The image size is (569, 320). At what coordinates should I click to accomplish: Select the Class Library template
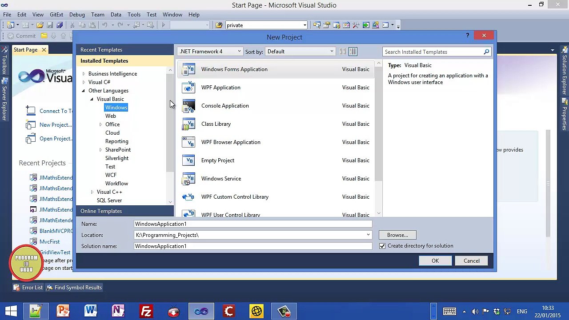click(276, 124)
